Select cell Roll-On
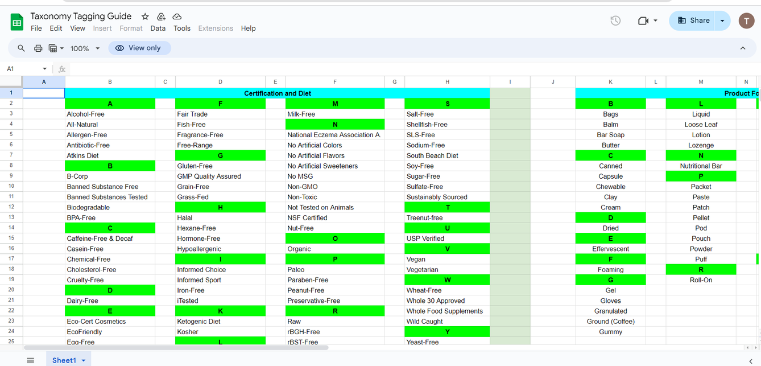 701,279
